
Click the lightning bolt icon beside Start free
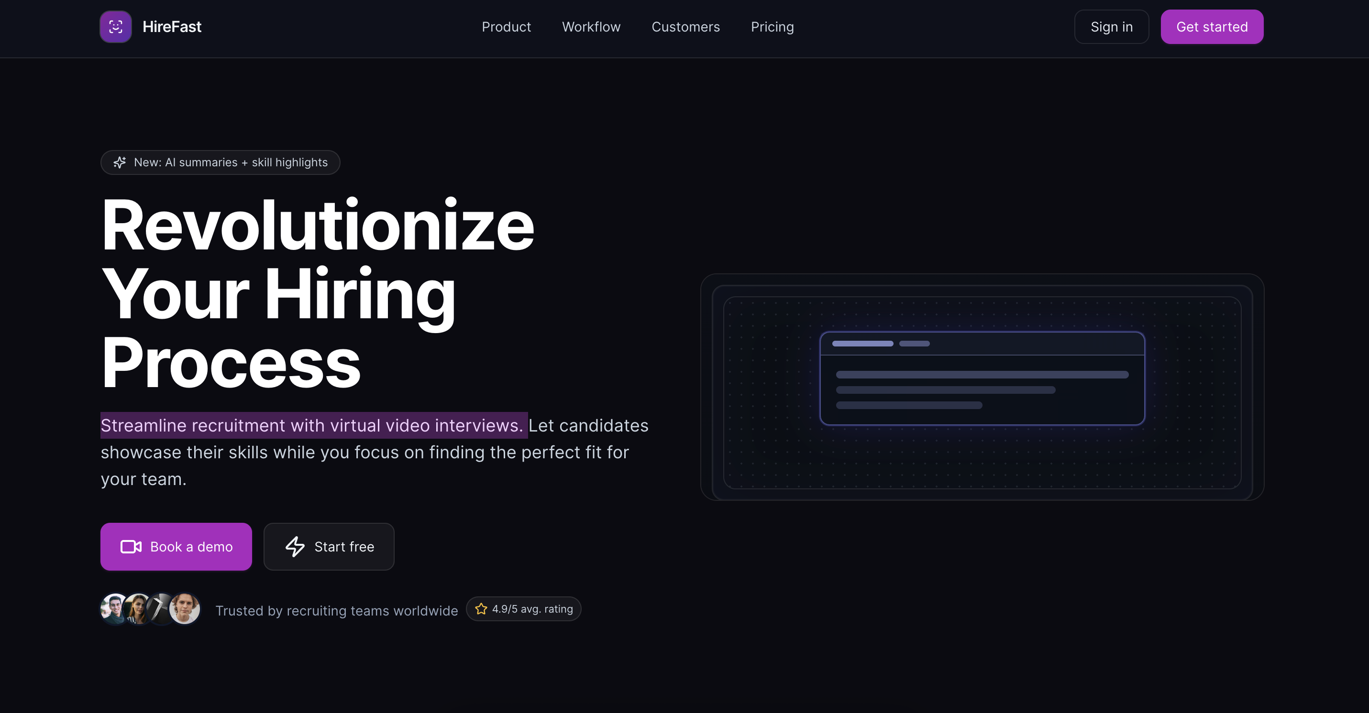(x=295, y=546)
